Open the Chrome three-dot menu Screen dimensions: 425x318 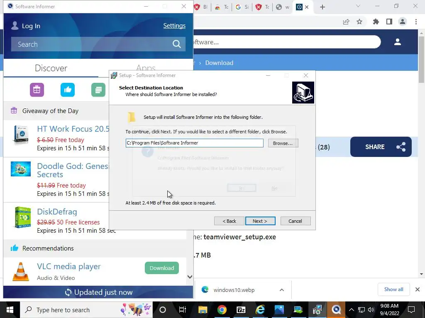[x=416, y=22]
